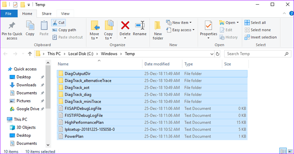The image size is (294, 154).
Task: Click Windows in address breadcrumb
Action: (x=109, y=54)
